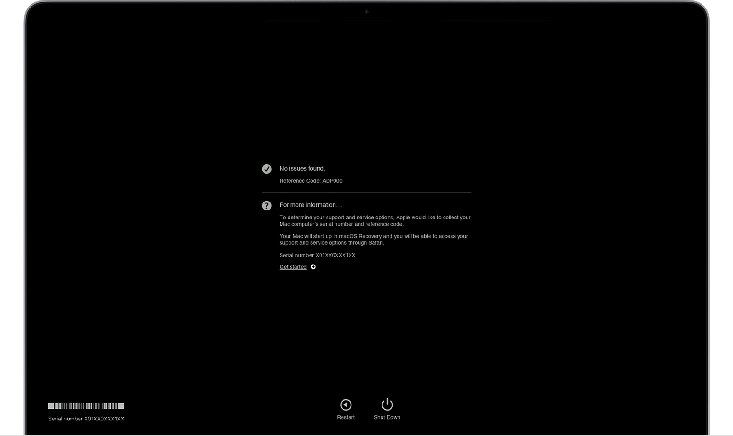Image resolution: width=733 pixels, height=436 pixels.
Task: Click the circled back arrow above Restart
Action: (x=346, y=405)
